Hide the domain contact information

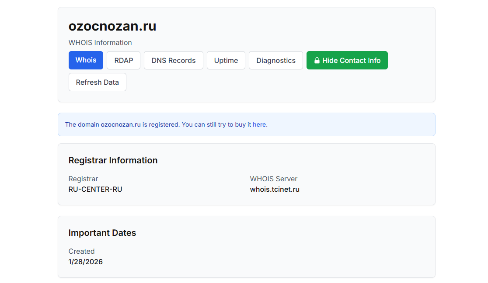pyautogui.click(x=347, y=60)
